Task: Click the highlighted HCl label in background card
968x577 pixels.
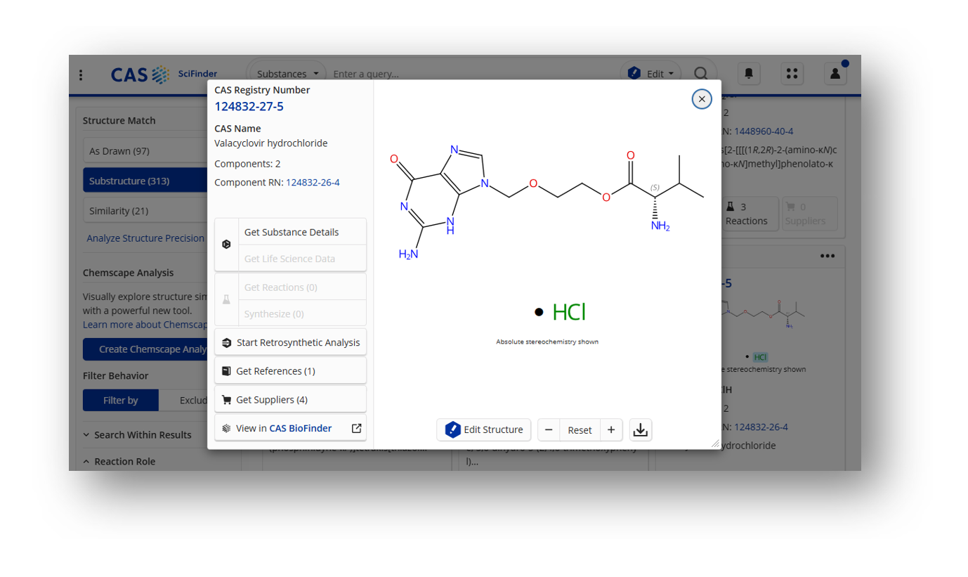Action: pos(760,357)
